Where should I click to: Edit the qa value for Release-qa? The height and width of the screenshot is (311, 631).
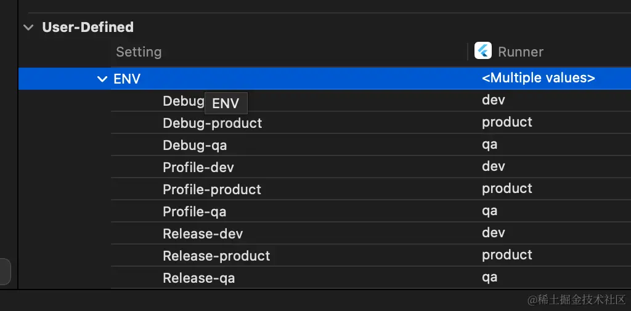point(489,277)
